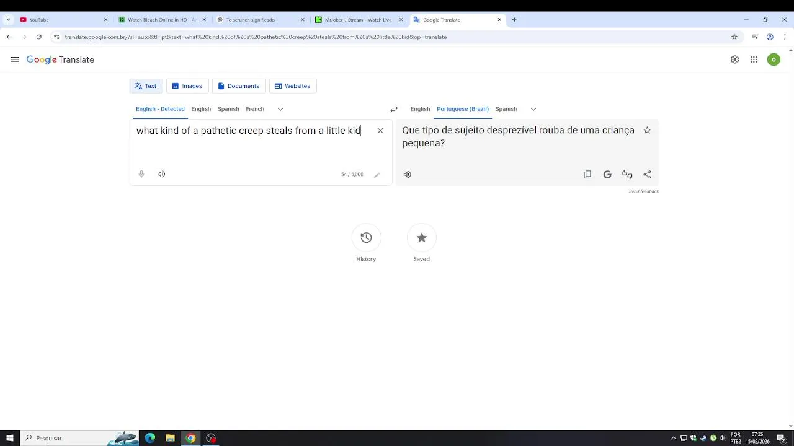View site information icon in address bar
This screenshot has width=794, height=446.
click(56, 37)
